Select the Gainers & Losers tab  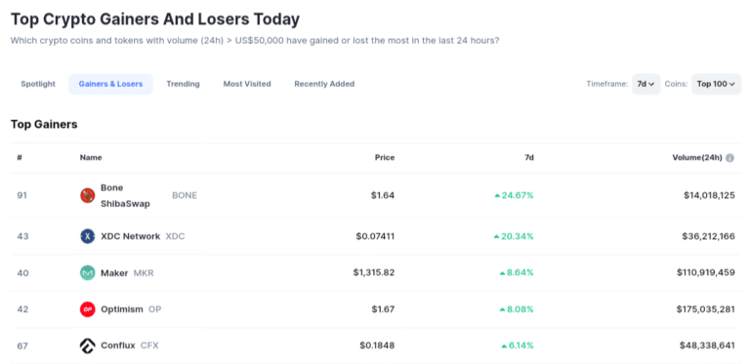coord(110,84)
